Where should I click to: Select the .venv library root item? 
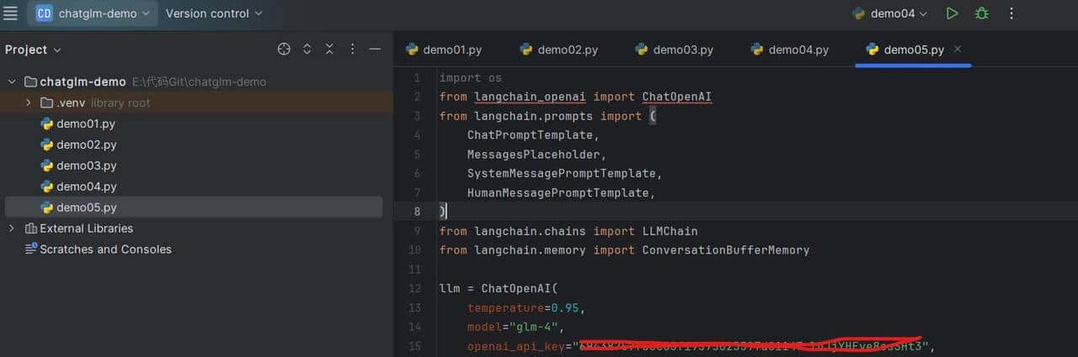tap(95, 102)
